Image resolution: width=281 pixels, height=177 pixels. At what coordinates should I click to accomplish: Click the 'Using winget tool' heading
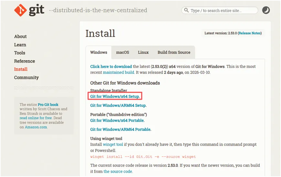pyautogui.click(x=106, y=139)
